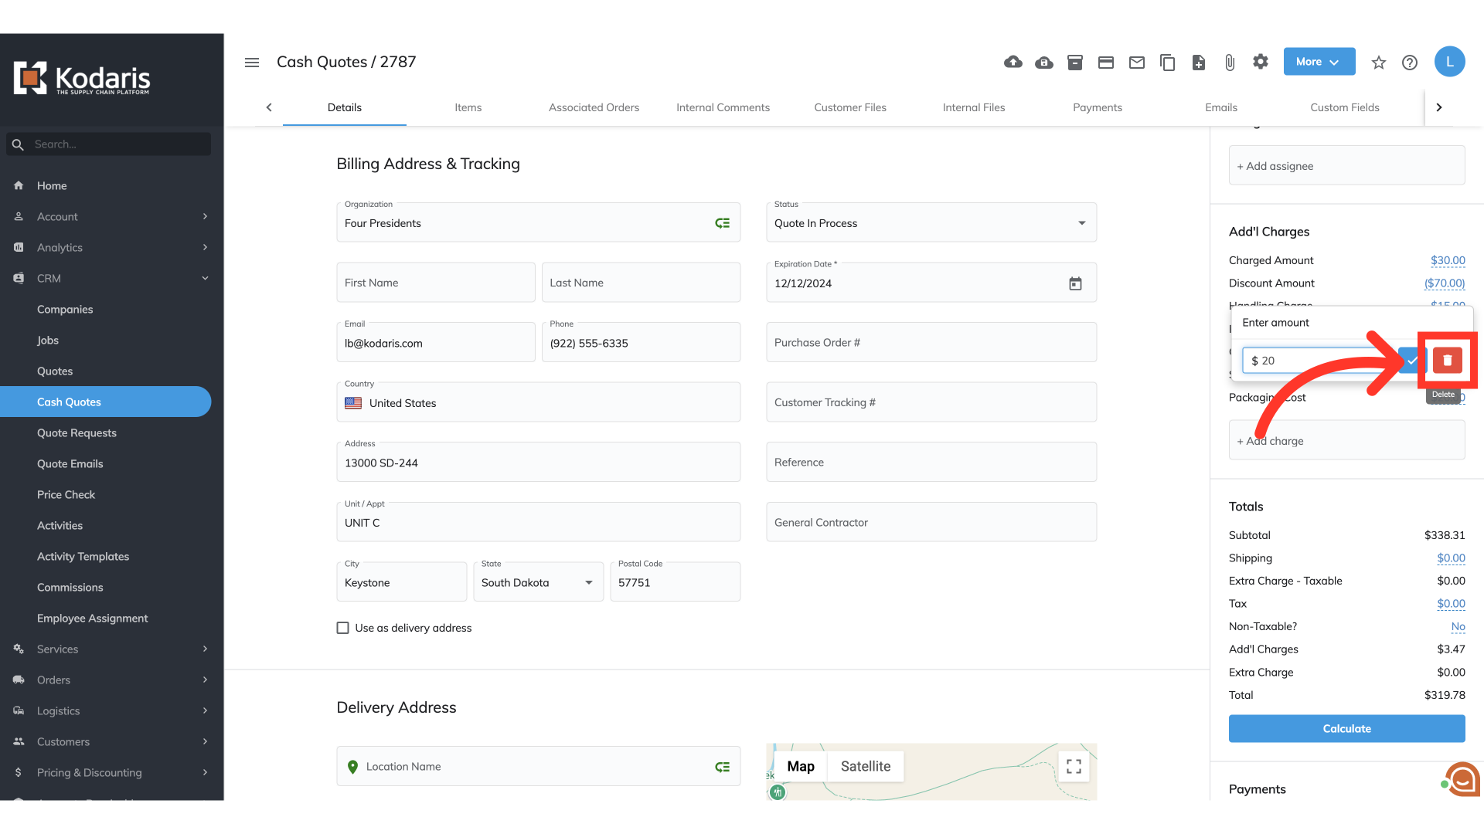The height and width of the screenshot is (834, 1484).
Task: Click the Purchase Order # field
Action: point(931,342)
